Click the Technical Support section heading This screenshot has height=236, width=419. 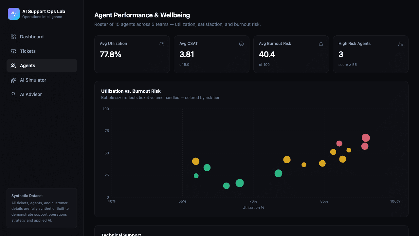(x=121, y=235)
